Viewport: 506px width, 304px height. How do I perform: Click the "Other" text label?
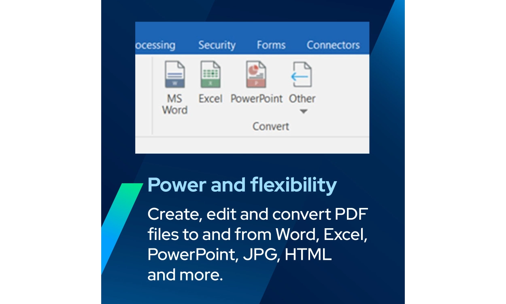[302, 98]
